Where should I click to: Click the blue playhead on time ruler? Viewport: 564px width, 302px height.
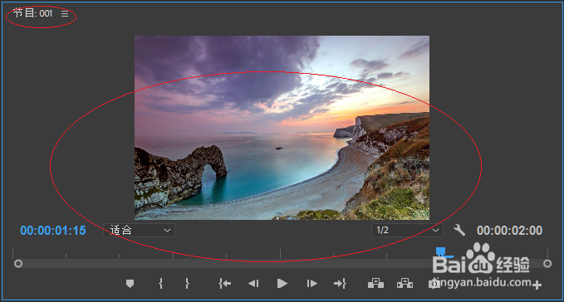point(441,251)
